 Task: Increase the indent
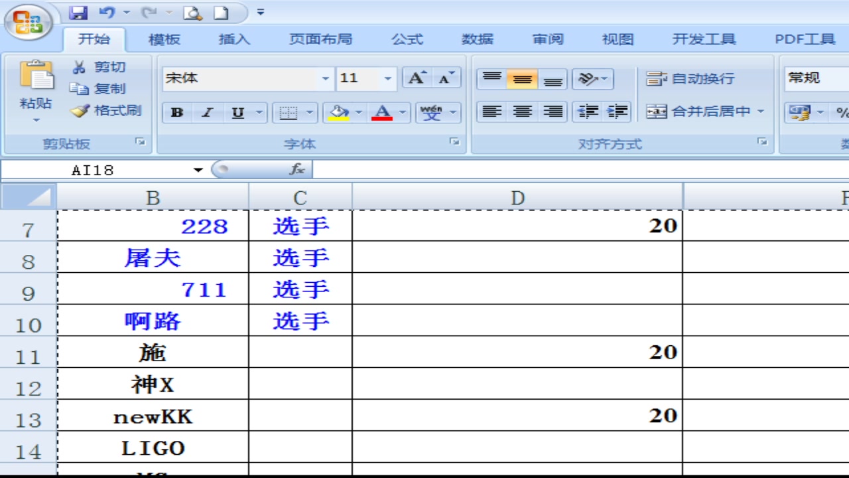617,112
